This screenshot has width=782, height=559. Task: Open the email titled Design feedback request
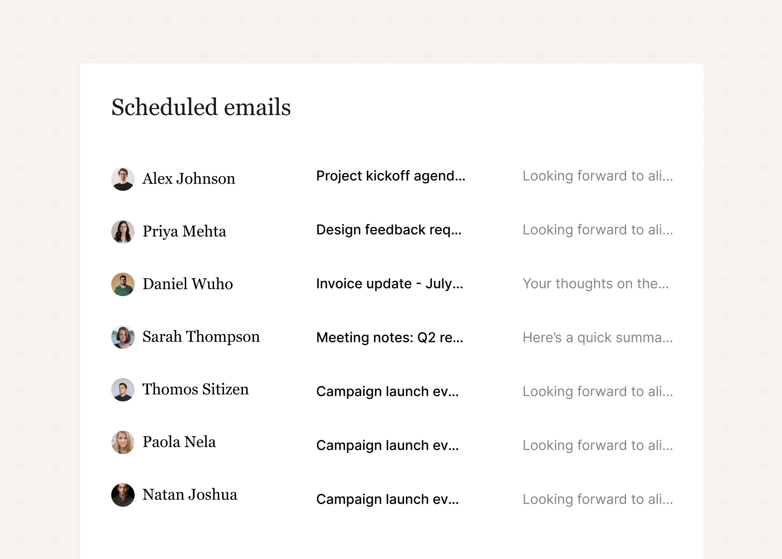[389, 230]
